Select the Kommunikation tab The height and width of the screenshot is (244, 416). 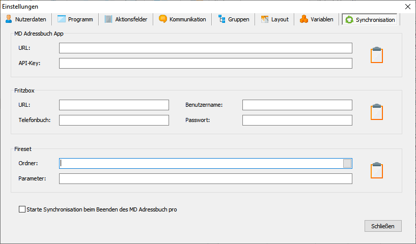(182, 20)
